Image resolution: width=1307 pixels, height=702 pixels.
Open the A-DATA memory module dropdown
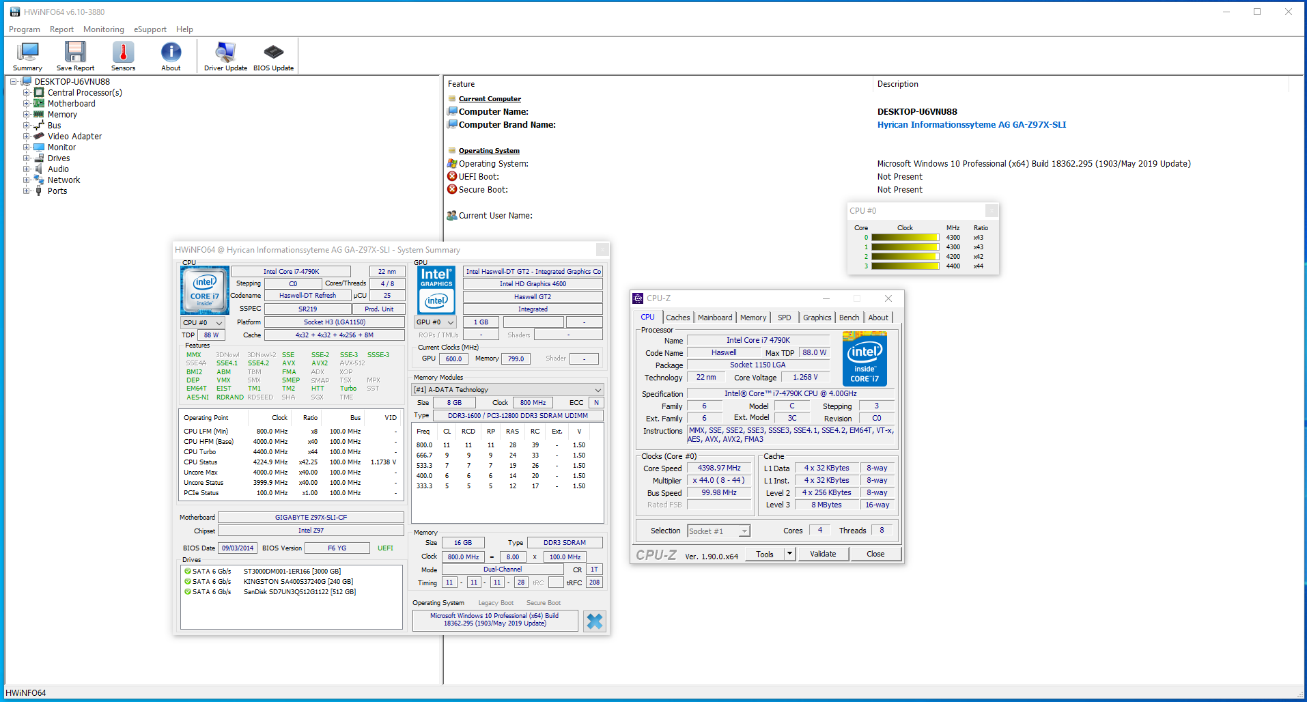click(x=507, y=390)
